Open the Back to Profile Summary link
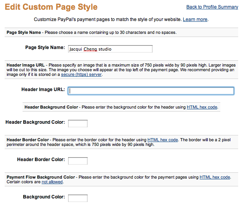Viewport: 244px width, 207px height. [212, 7]
